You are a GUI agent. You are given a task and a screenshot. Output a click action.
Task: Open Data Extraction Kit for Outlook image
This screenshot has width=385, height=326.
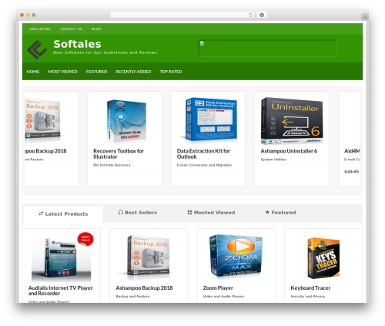[x=211, y=119]
